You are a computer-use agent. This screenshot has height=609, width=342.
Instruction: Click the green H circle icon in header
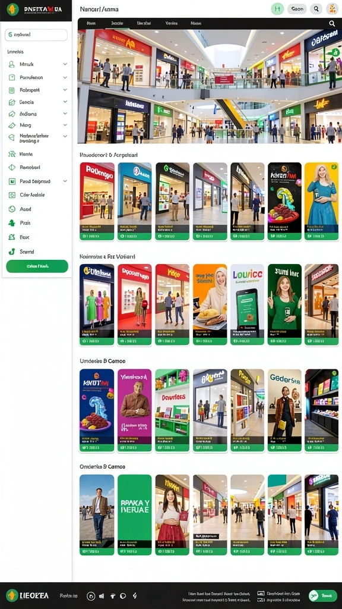click(x=277, y=8)
